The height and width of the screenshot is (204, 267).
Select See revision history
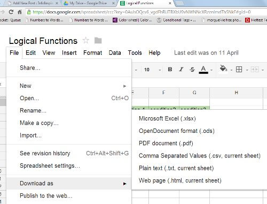click(69, 153)
